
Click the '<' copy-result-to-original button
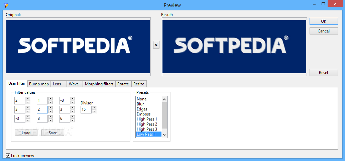(x=156, y=45)
